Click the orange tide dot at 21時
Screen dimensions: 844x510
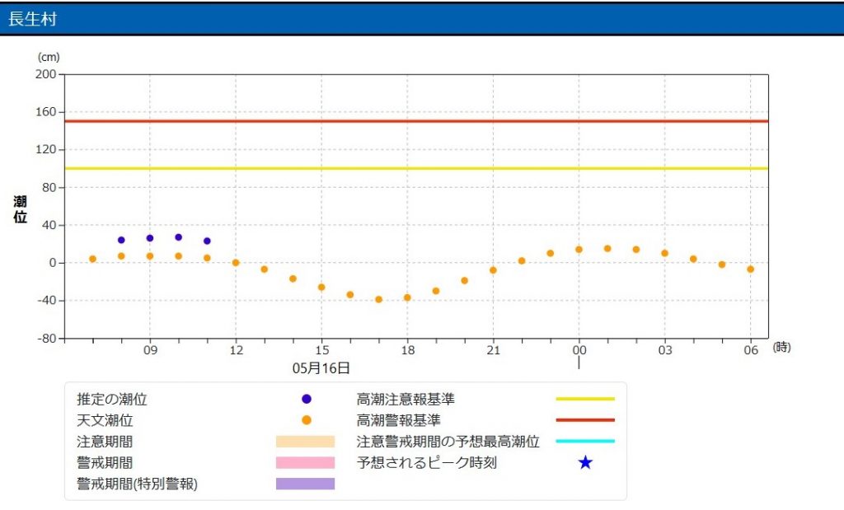coord(493,270)
